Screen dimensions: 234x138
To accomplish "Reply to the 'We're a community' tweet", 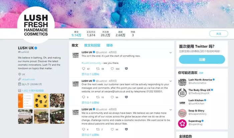I will 84,129.
